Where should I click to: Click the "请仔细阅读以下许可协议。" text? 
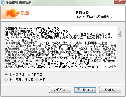tap(94, 17)
